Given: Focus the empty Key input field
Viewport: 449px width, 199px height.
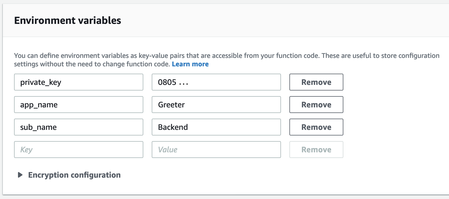Looking at the screenshot, I should click(79, 150).
